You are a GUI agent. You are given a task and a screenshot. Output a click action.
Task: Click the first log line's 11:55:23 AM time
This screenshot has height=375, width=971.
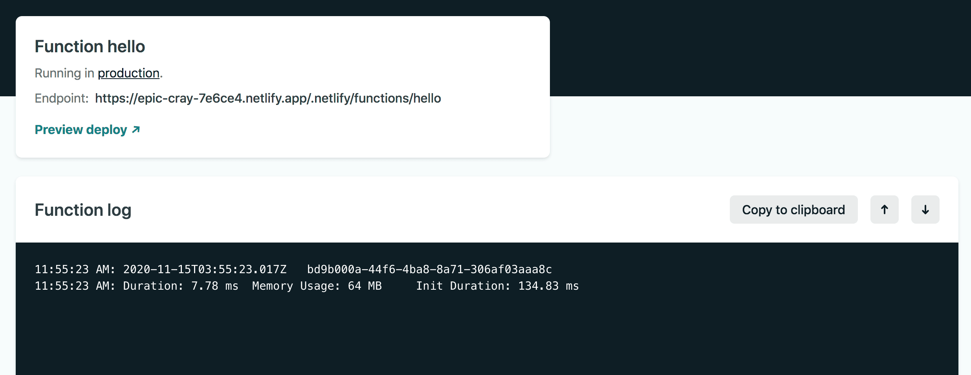tap(75, 270)
